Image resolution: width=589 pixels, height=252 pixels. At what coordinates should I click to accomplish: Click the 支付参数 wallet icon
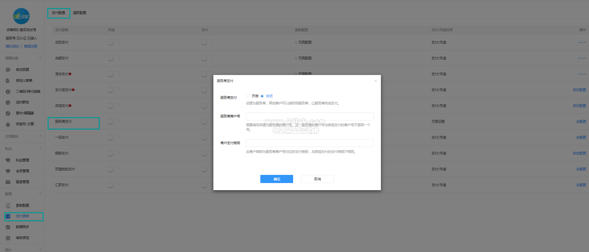[8, 216]
